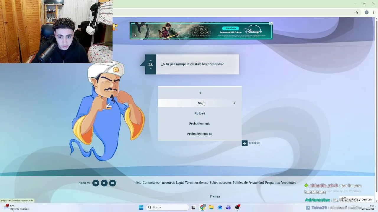Open the Prensa footer link

pyautogui.click(x=215, y=196)
